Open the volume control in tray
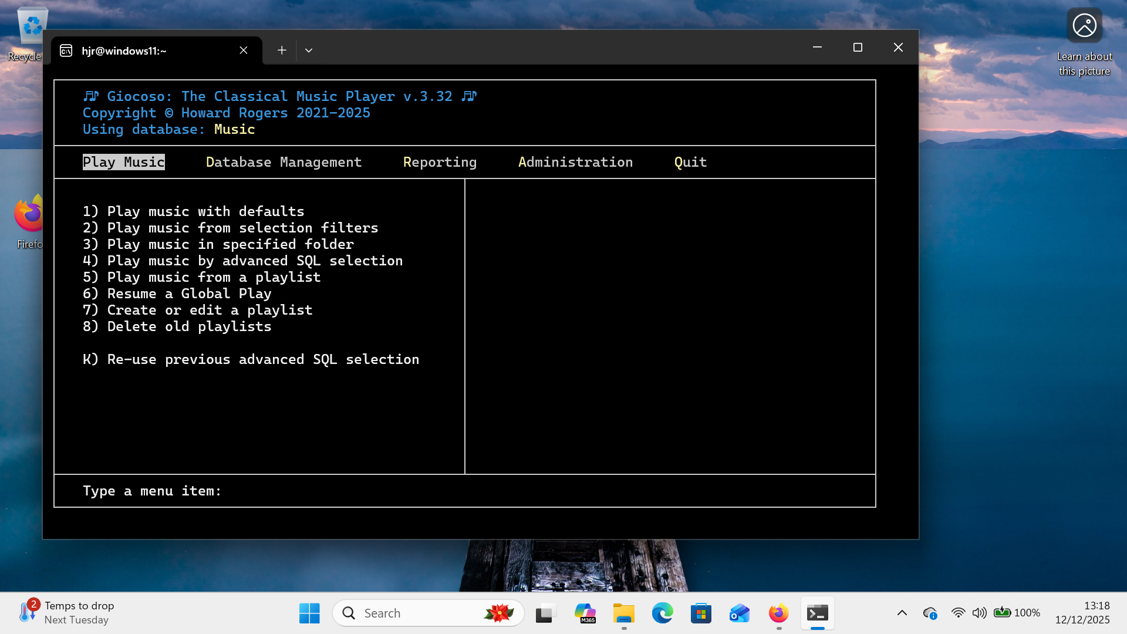1127x634 pixels. 979,613
